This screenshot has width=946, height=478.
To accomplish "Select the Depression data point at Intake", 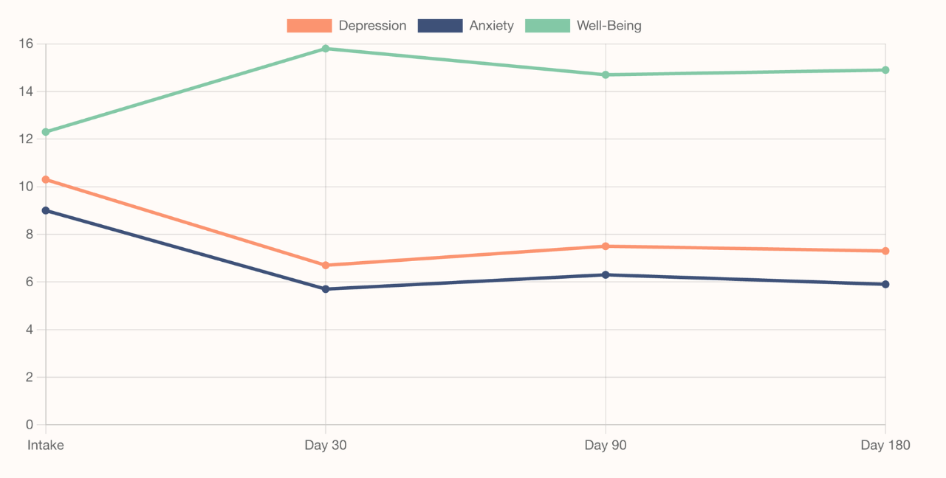I will (46, 179).
